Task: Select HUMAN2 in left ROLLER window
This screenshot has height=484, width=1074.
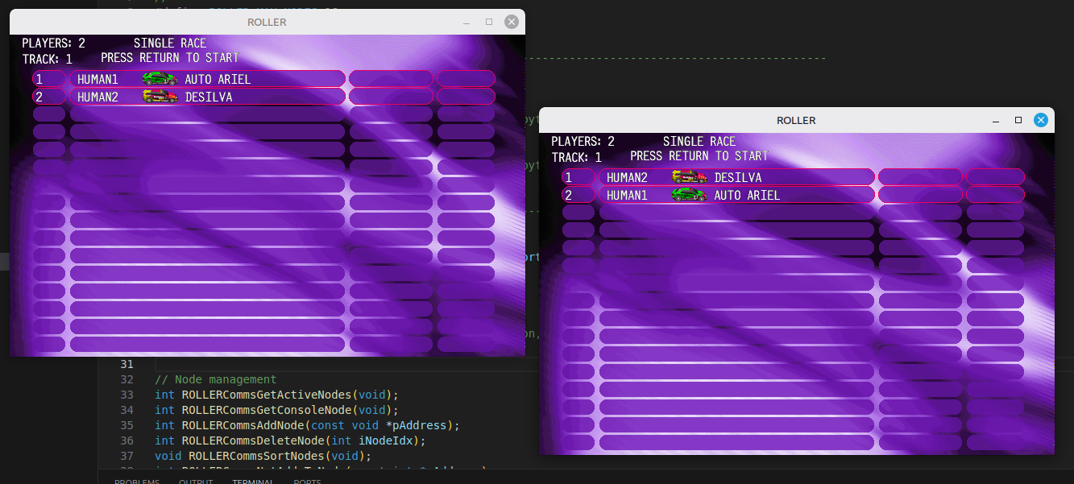Action: [97, 97]
